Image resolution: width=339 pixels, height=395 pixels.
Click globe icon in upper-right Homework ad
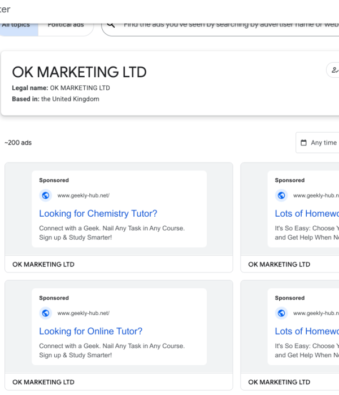tap(281, 196)
